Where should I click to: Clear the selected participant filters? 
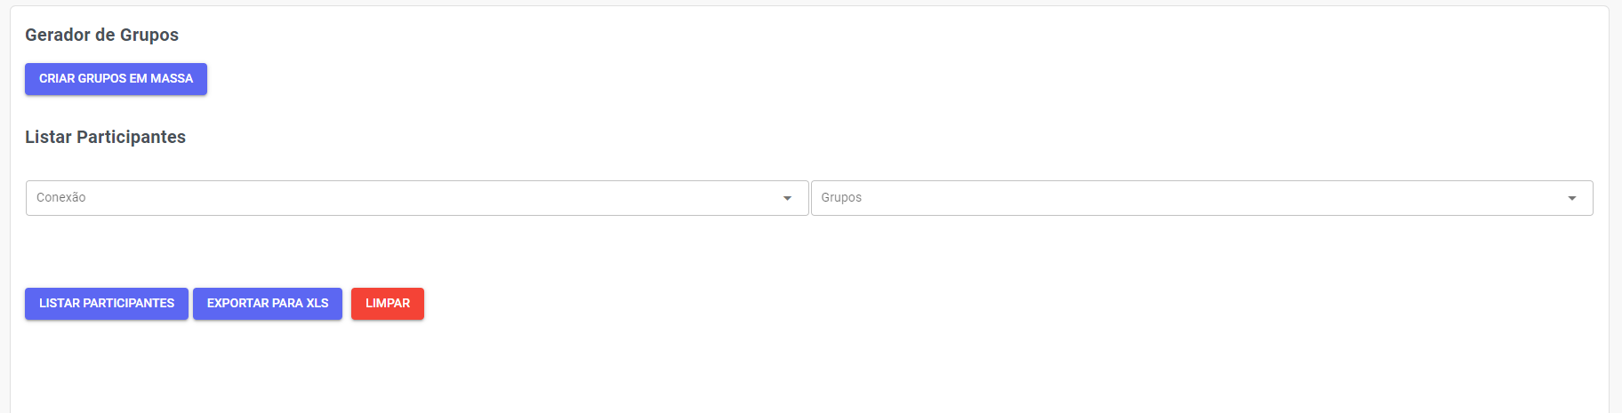(388, 304)
